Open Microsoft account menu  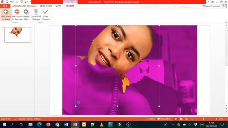tap(212, 6)
